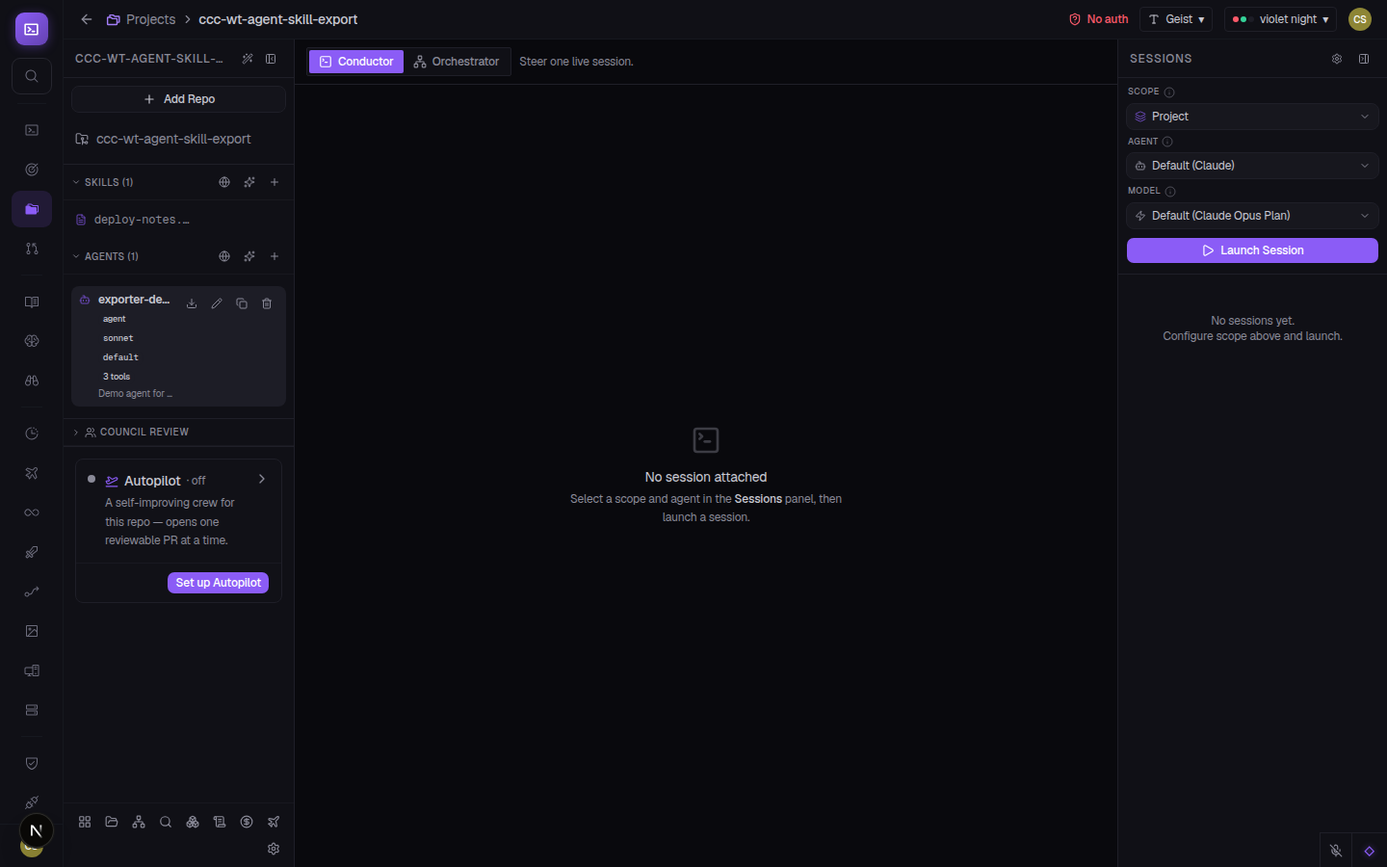
Task: Collapse the left project panel
Action: click(271, 59)
